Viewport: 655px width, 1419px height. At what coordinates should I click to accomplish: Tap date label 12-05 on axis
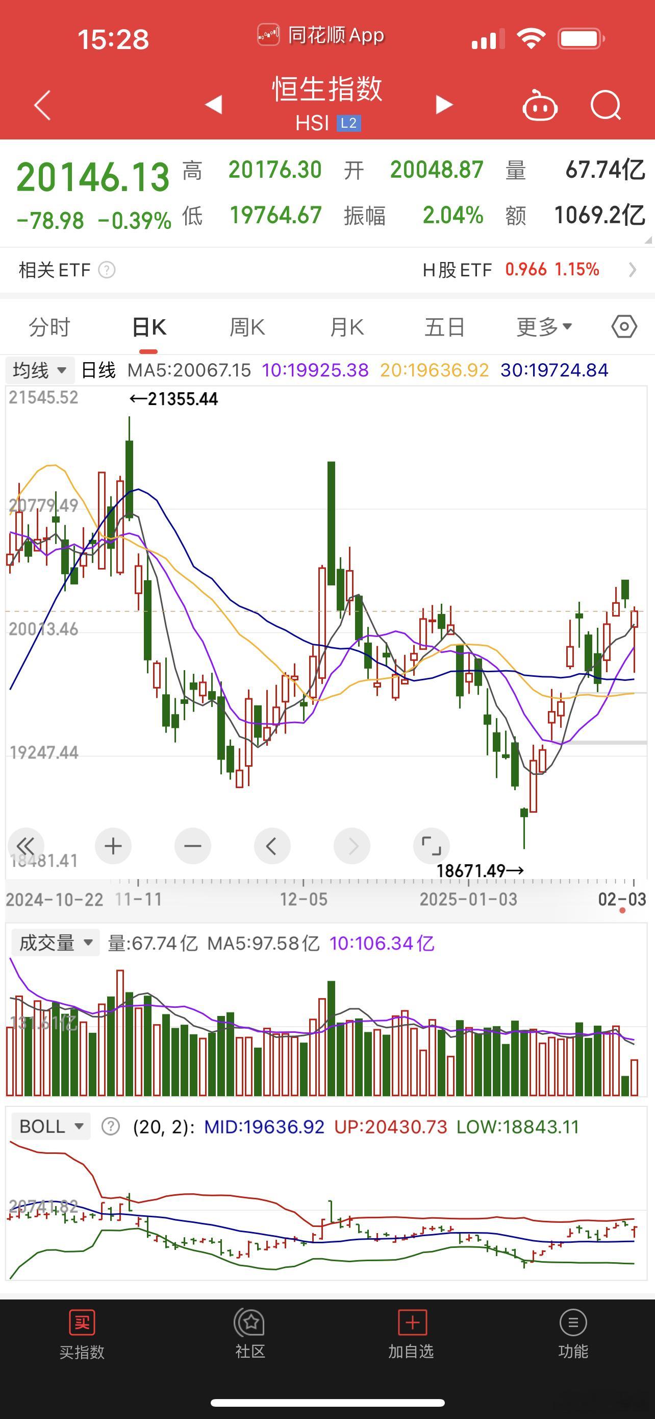click(304, 900)
